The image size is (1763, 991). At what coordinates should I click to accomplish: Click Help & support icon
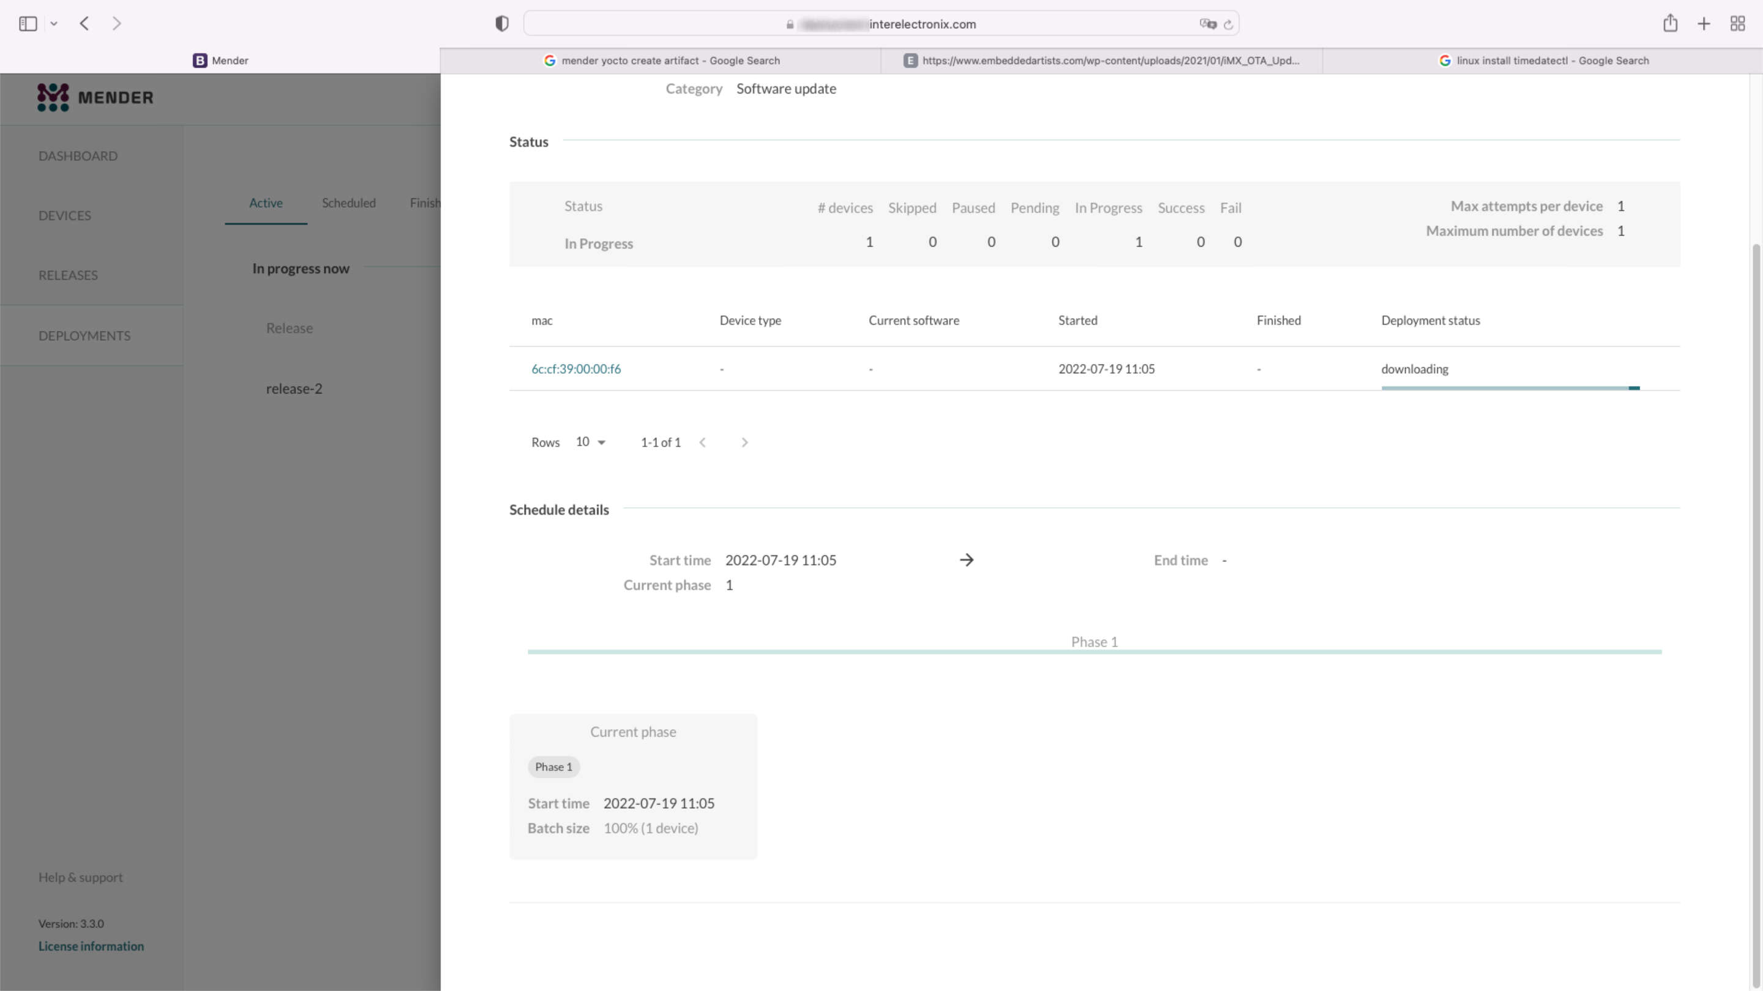81,877
